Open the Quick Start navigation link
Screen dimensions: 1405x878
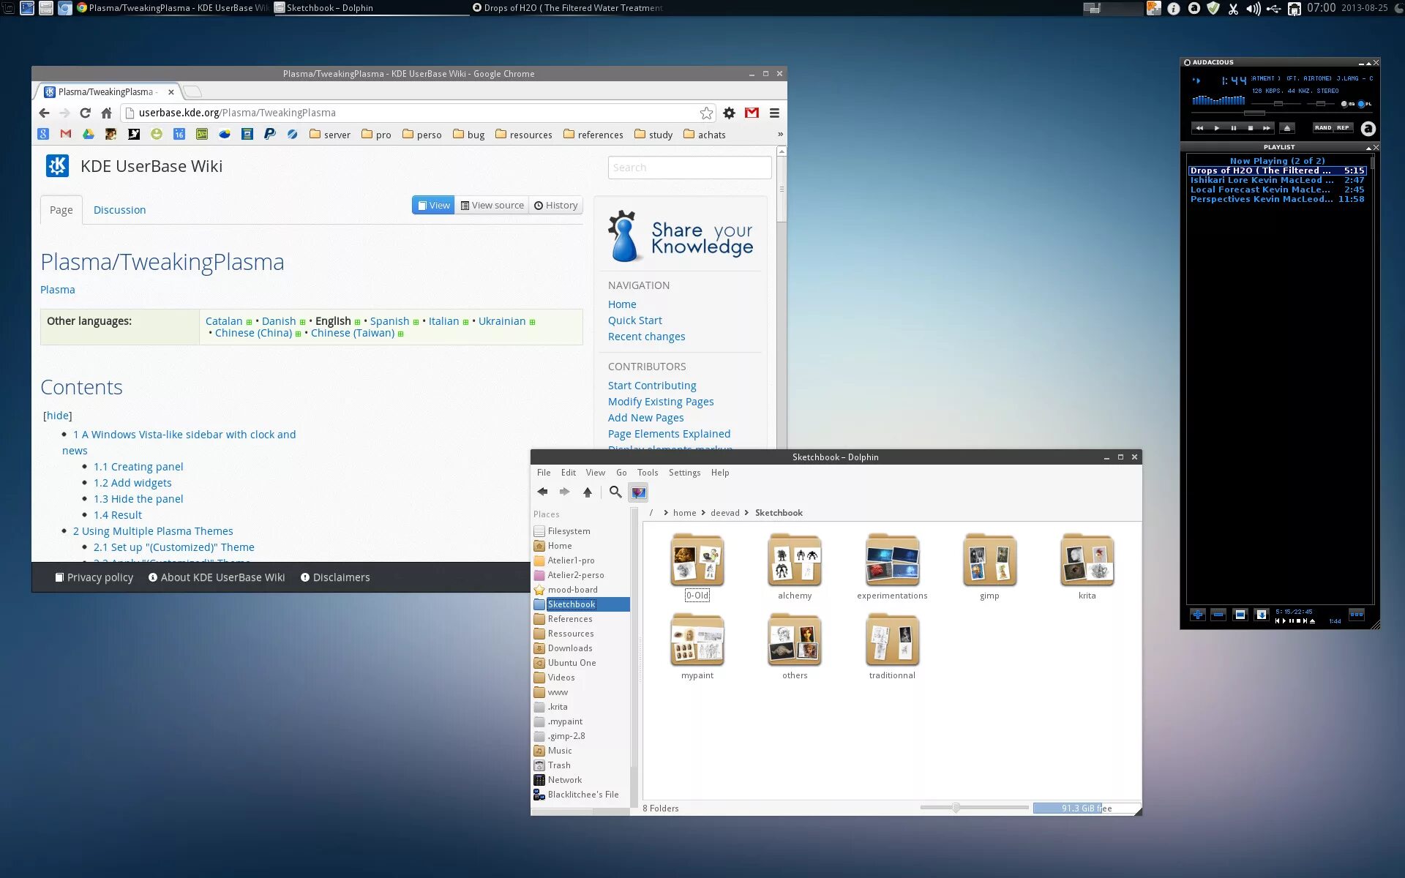(634, 320)
